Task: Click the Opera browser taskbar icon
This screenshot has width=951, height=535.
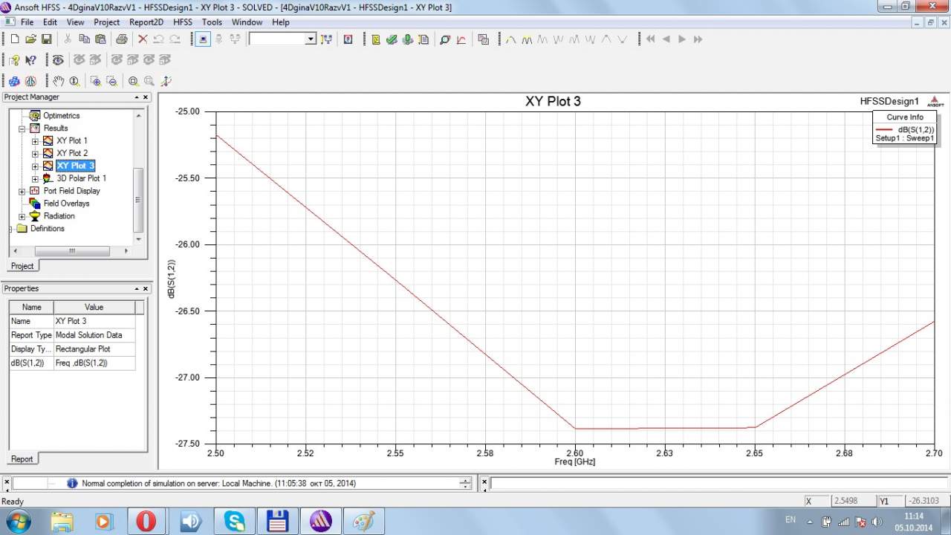Action: pyautogui.click(x=146, y=521)
